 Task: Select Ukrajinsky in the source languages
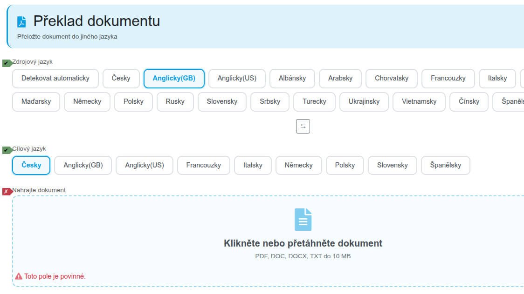[364, 101]
